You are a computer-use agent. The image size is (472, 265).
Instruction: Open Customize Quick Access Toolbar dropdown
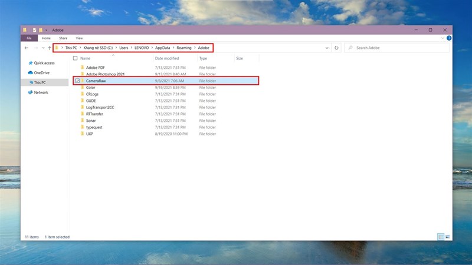click(x=46, y=30)
